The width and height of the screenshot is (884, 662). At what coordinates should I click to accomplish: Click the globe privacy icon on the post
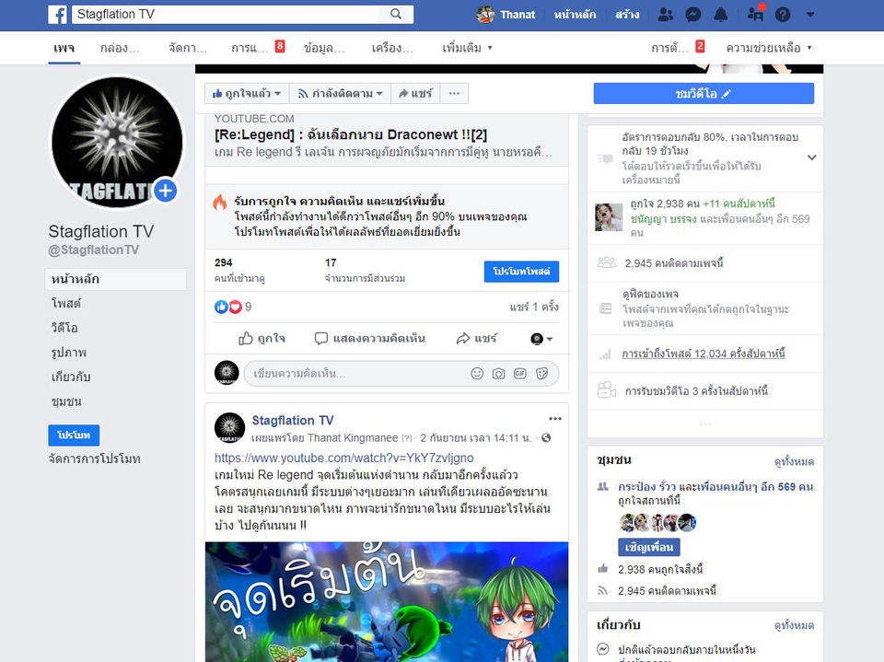tap(546, 438)
